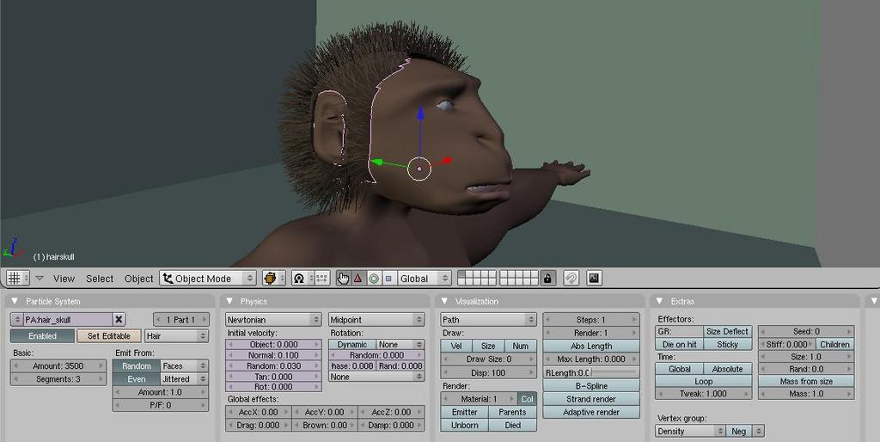Viewport: 880px width, 442px height.
Task: Open the viewport draw type cube icon
Action: click(x=274, y=278)
